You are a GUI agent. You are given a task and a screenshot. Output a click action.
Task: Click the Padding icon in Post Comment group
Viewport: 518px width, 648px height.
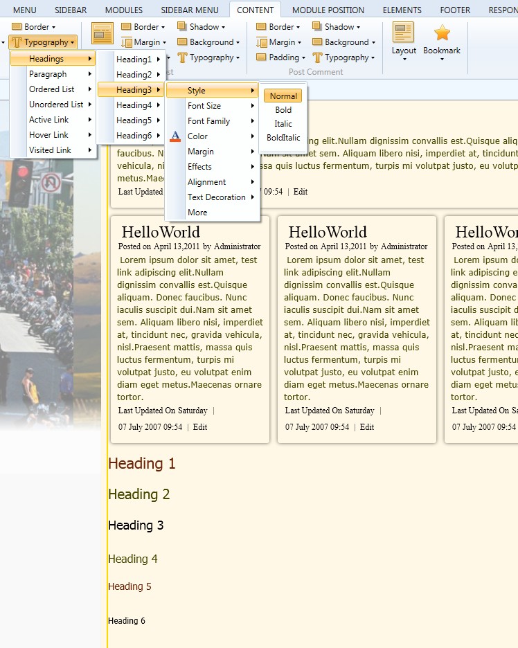pos(262,57)
